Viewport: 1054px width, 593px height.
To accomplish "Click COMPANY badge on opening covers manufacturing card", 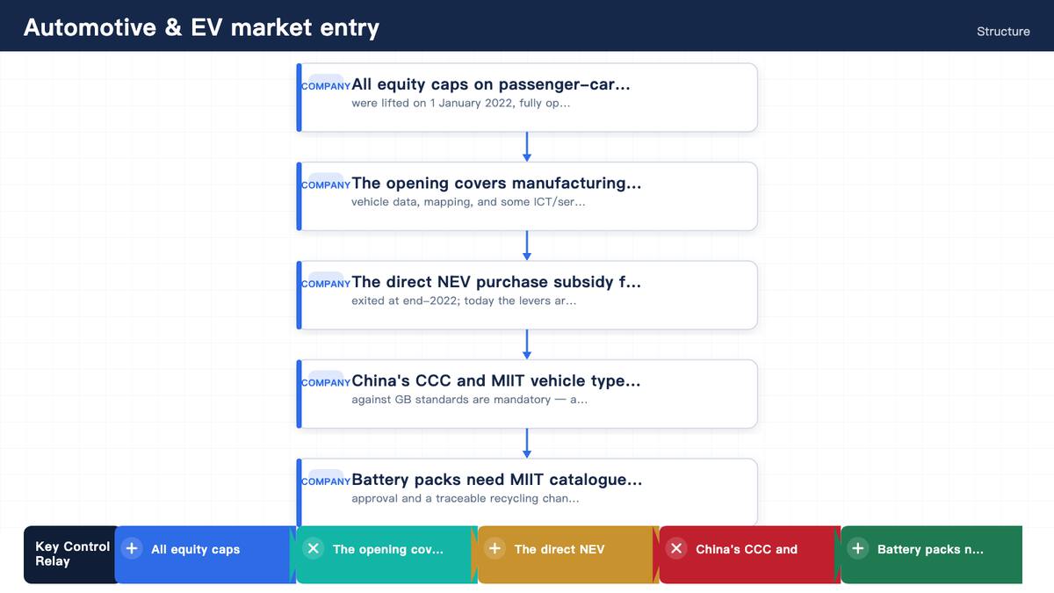I will (326, 184).
